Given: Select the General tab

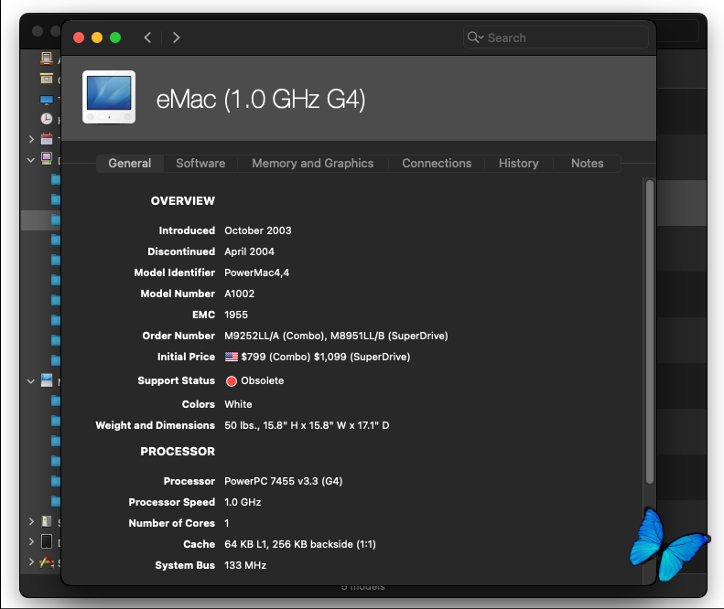Looking at the screenshot, I should 130,164.
